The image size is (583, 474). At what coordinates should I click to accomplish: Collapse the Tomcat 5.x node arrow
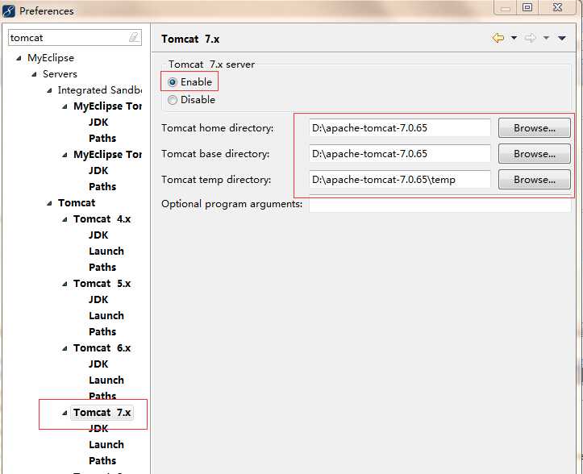click(x=65, y=284)
